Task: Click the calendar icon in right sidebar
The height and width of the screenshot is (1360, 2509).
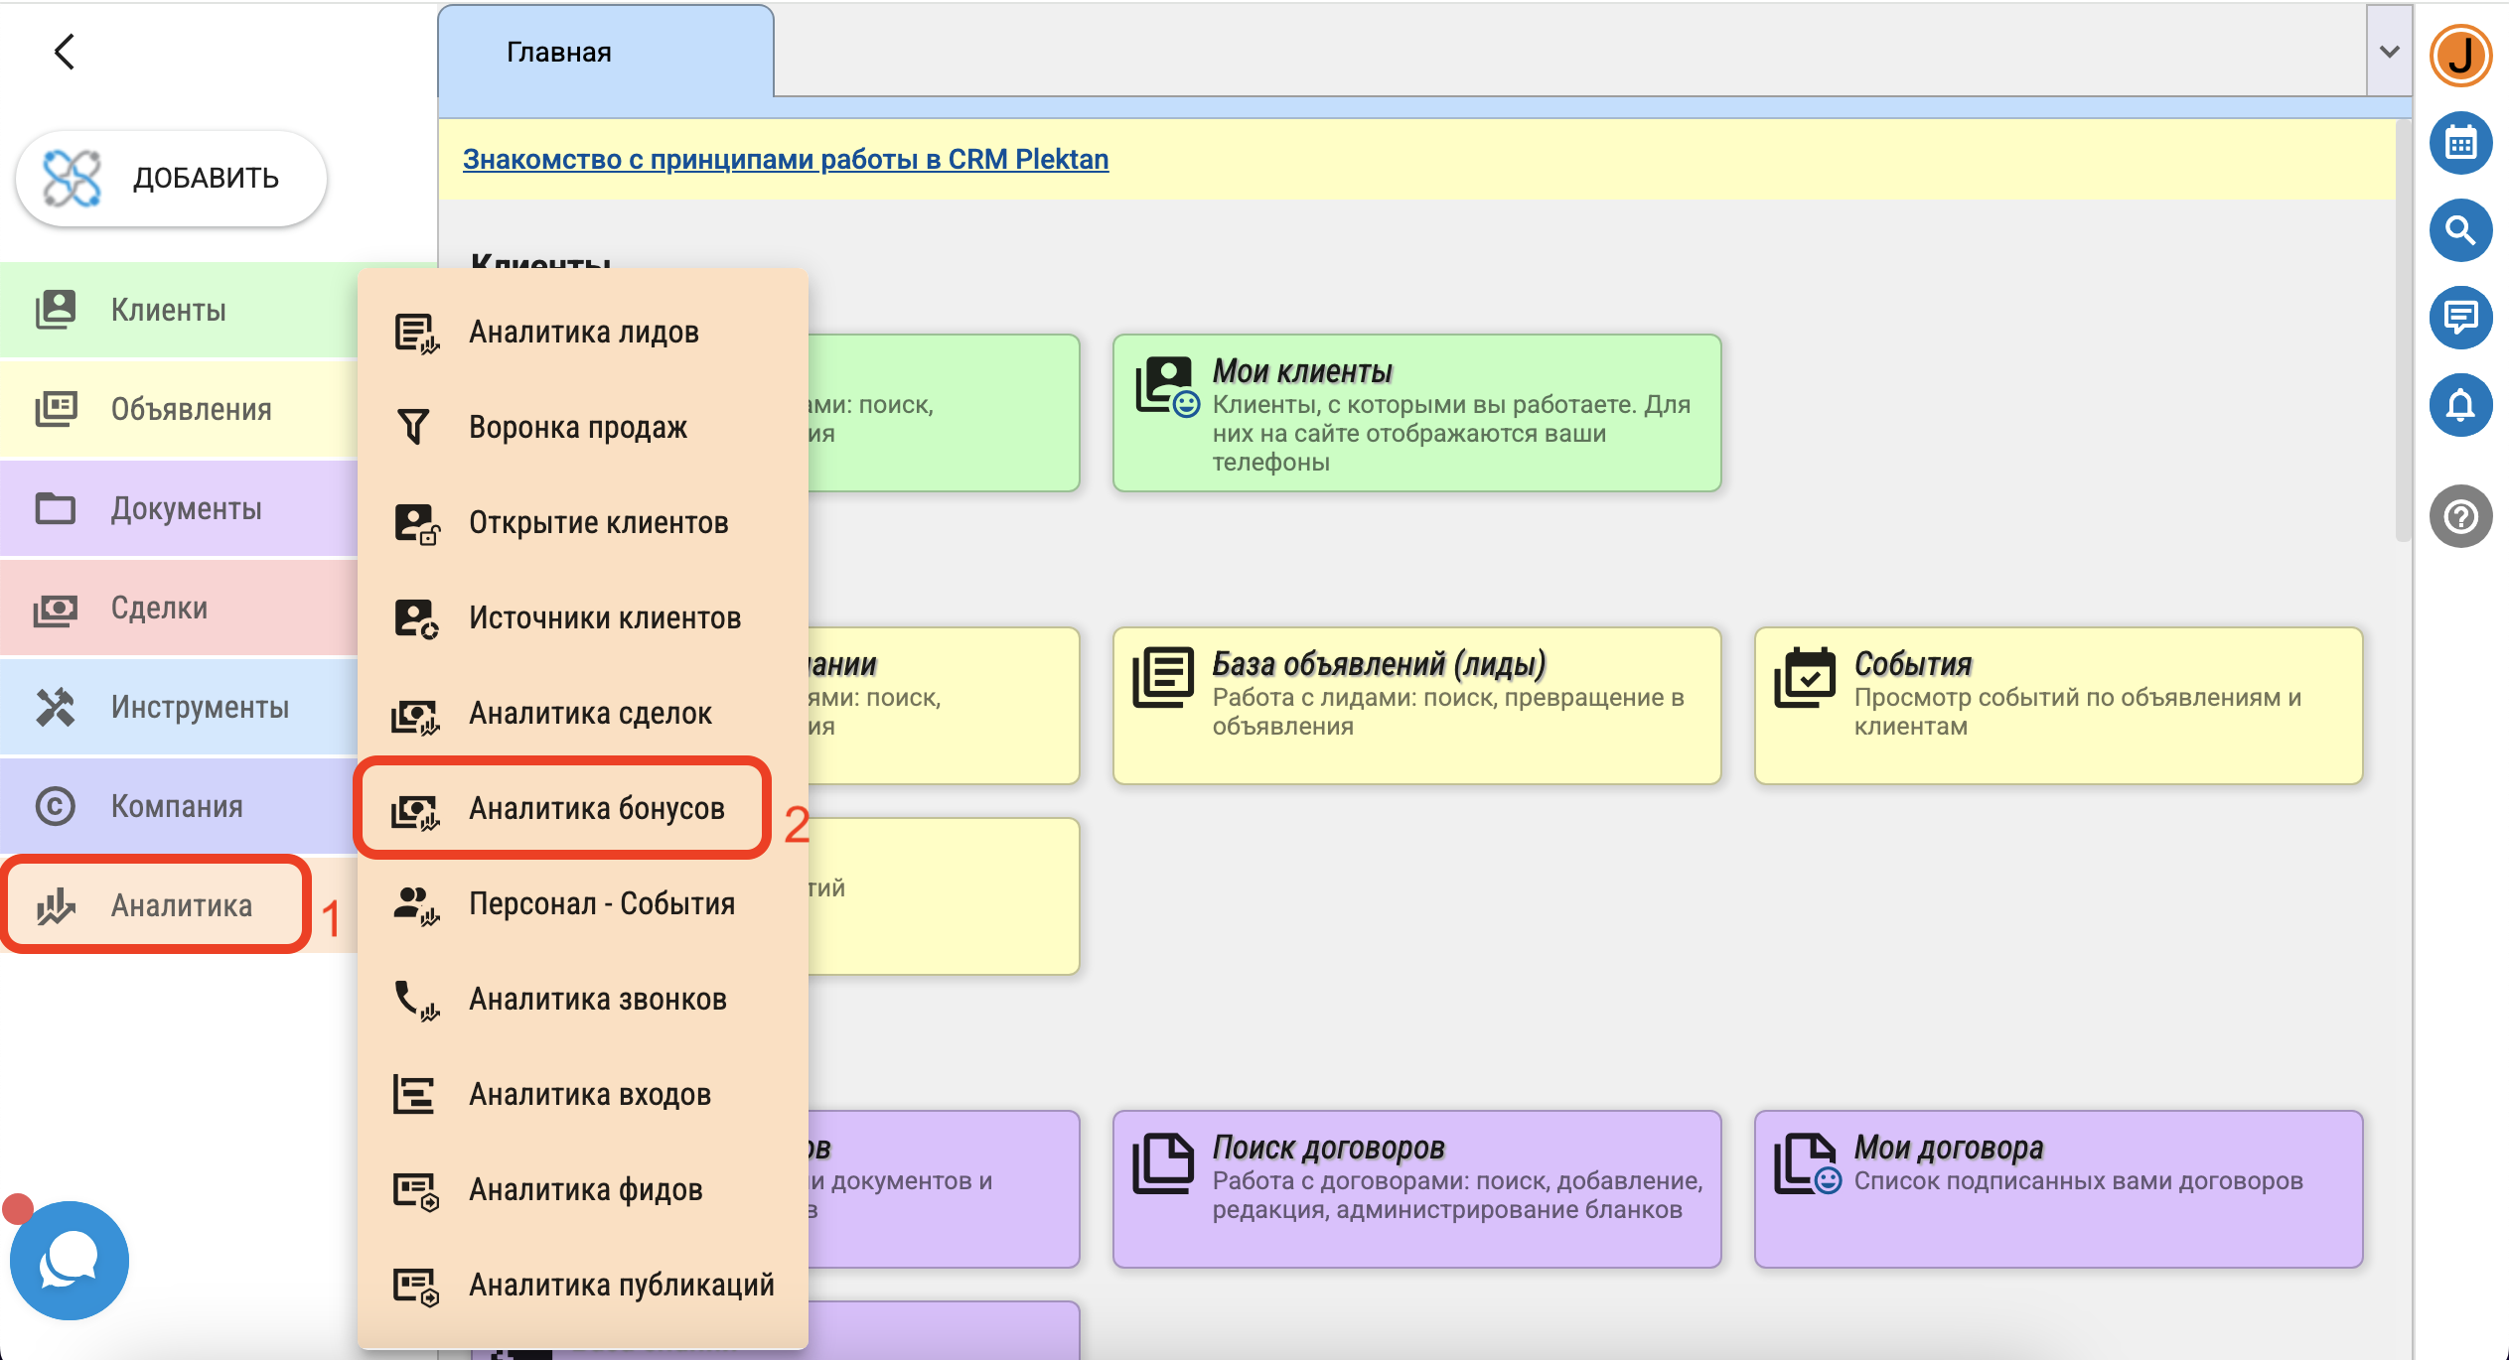Action: pyautogui.click(x=2460, y=144)
